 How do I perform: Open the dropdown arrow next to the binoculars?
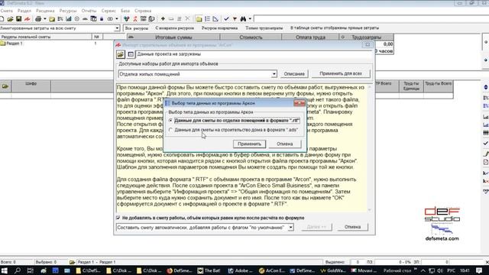point(250,19)
